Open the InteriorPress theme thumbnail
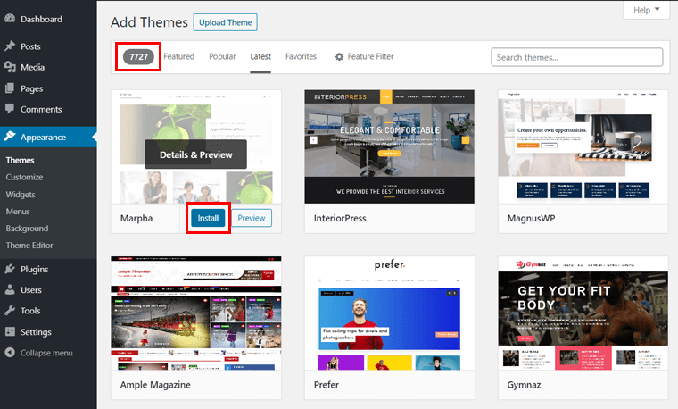678x409 pixels. (390, 146)
